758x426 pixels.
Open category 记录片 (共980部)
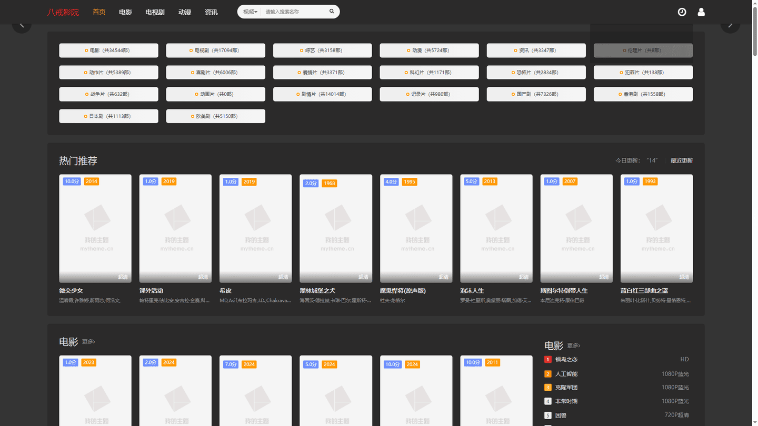click(430, 94)
